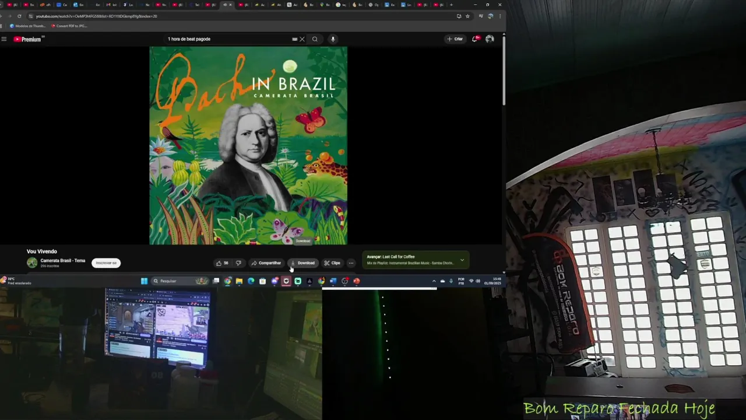Clear the search text with the X
Screen dimensions: 746x420
302,39
